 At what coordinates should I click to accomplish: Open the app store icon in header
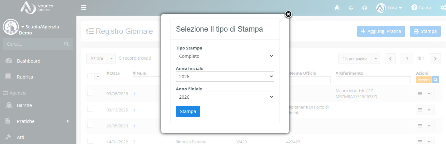click(337, 8)
